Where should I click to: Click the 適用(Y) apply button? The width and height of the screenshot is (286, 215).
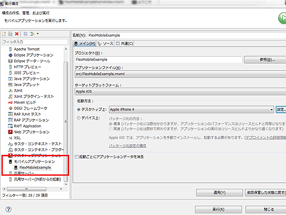pos(219,192)
